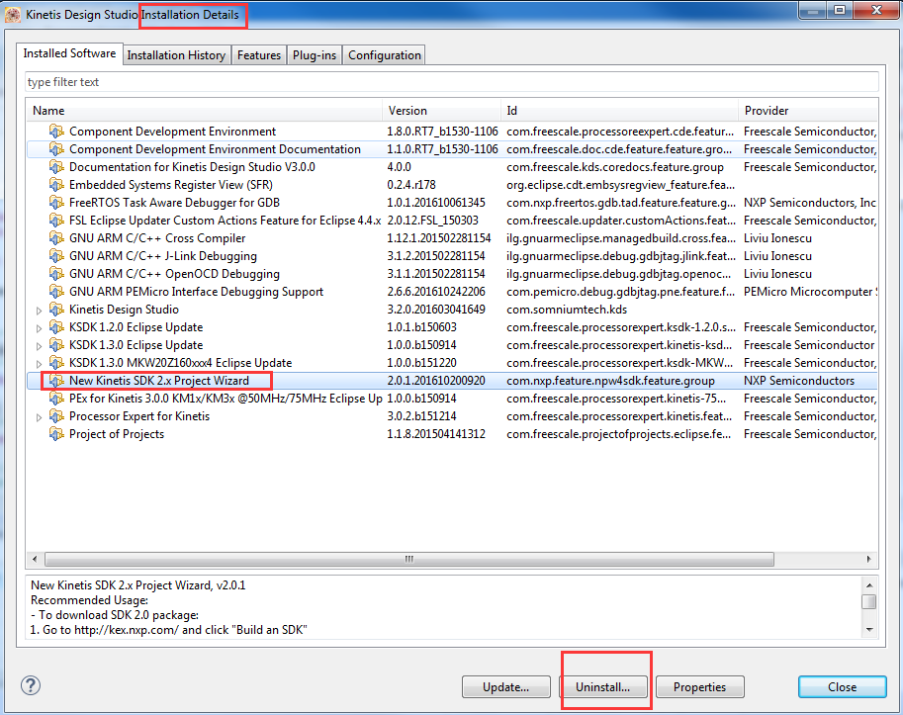This screenshot has height=715, width=903.
Task: Click the description pane's up scroll arrow
Action: pyautogui.click(x=869, y=585)
